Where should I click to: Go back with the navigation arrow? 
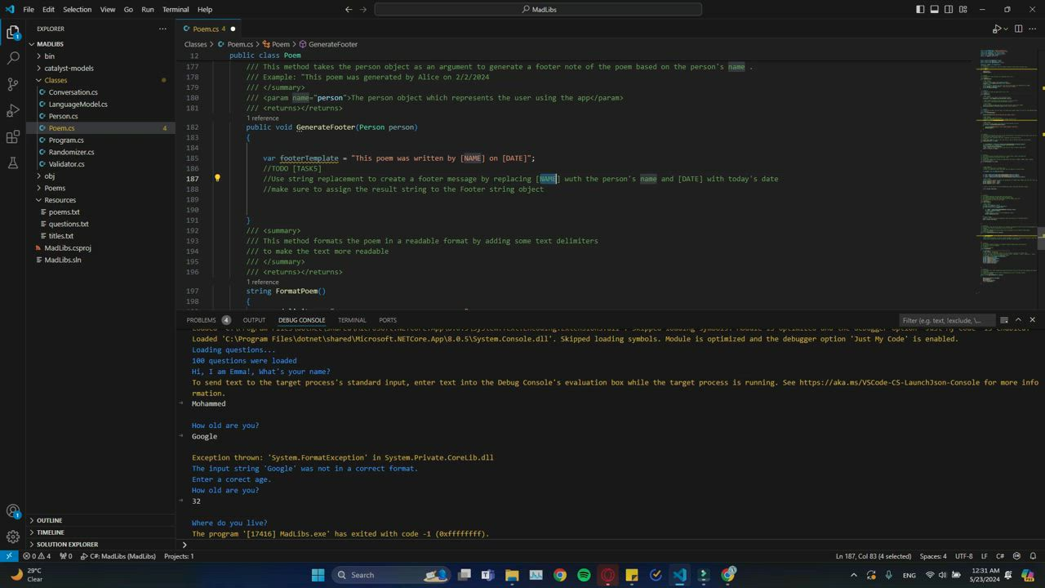pyautogui.click(x=349, y=10)
